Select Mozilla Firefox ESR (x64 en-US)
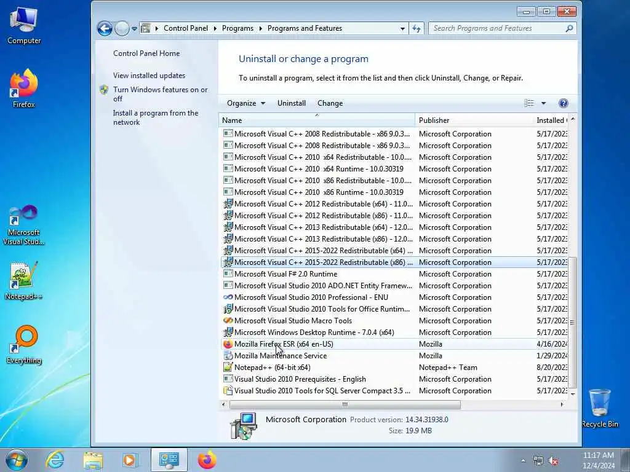The height and width of the screenshot is (472, 630). (394, 344)
